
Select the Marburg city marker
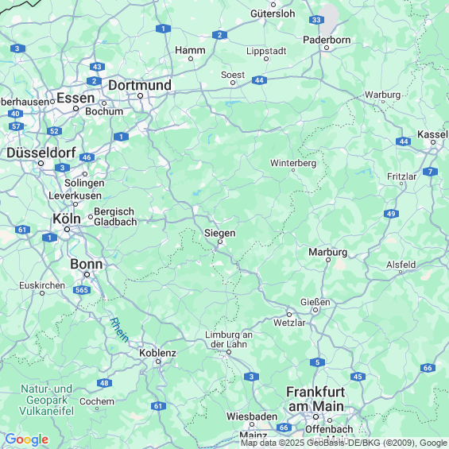coord(328,260)
